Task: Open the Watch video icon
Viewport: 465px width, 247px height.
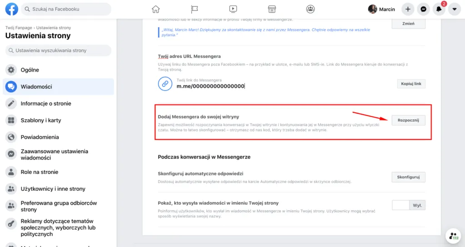Action: [233, 9]
